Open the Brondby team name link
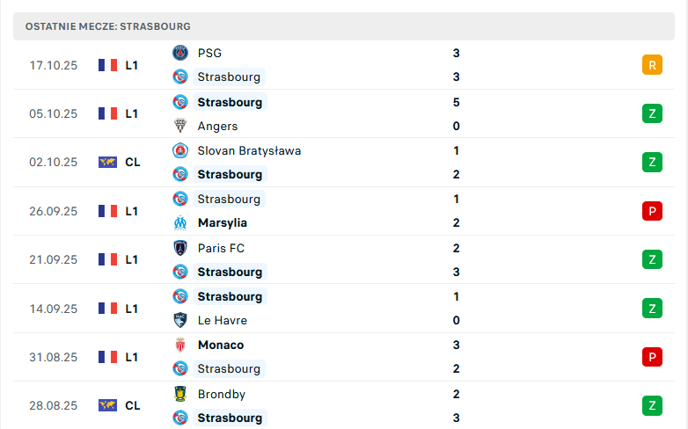The width and height of the screenshot is (688, 429). (x=222, y=395)
